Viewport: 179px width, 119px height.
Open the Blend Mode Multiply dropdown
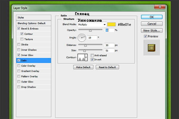point(92,24)
